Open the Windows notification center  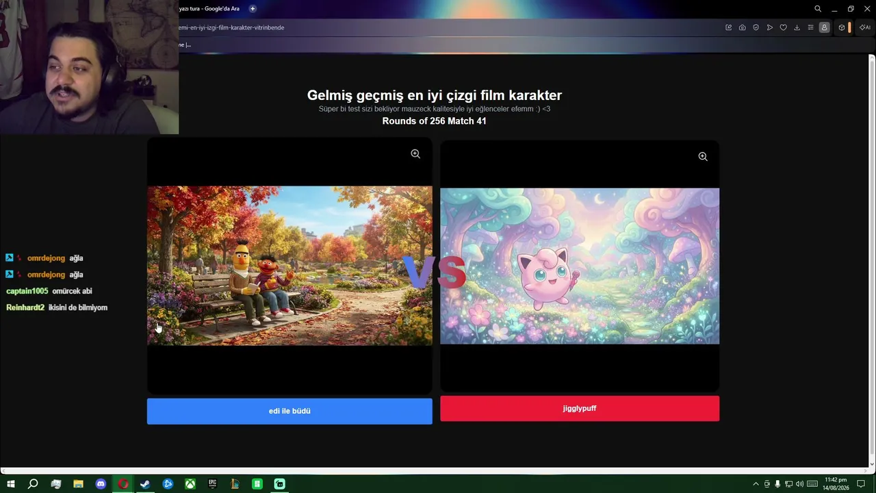[x=861, y=484]
